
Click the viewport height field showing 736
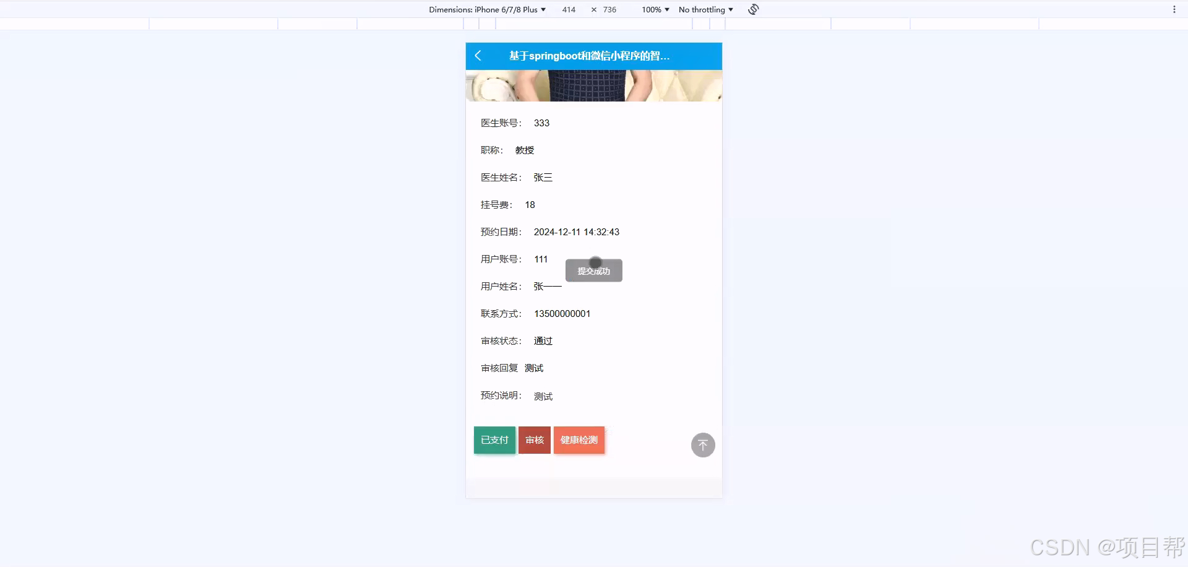click(609, 9)
